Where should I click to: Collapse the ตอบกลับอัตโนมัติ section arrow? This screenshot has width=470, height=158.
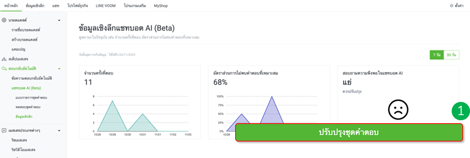(59, 69)
